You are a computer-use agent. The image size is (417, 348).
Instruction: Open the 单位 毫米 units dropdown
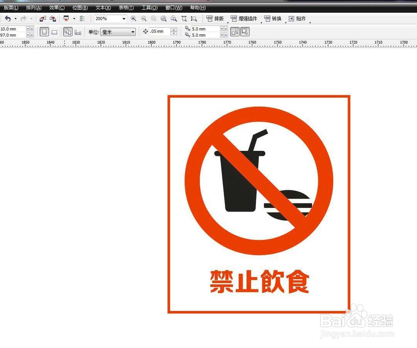[118, 32]
